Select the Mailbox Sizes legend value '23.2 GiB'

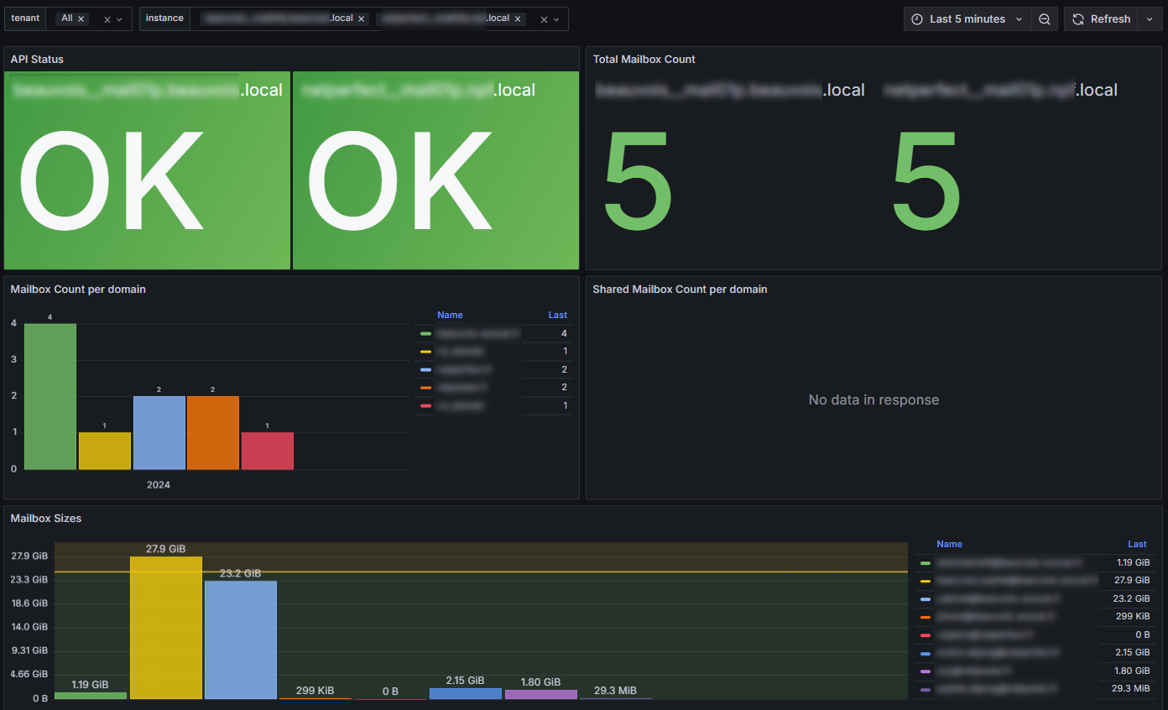click(x=1131, y=598)
